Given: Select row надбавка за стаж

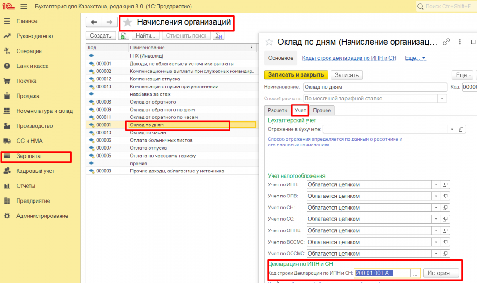Looking at the screenshot, I should tap(171, 94).
